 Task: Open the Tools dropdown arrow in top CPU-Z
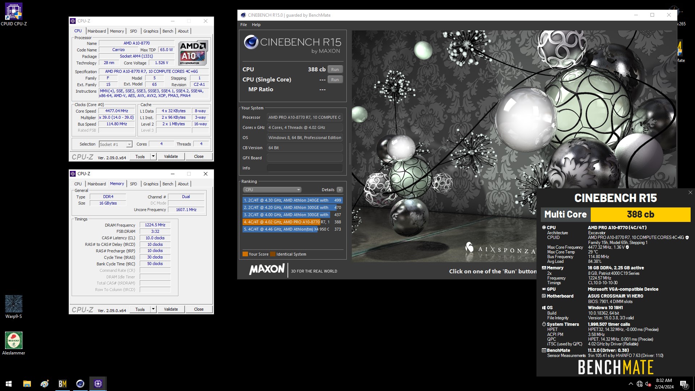coord(153,156)
